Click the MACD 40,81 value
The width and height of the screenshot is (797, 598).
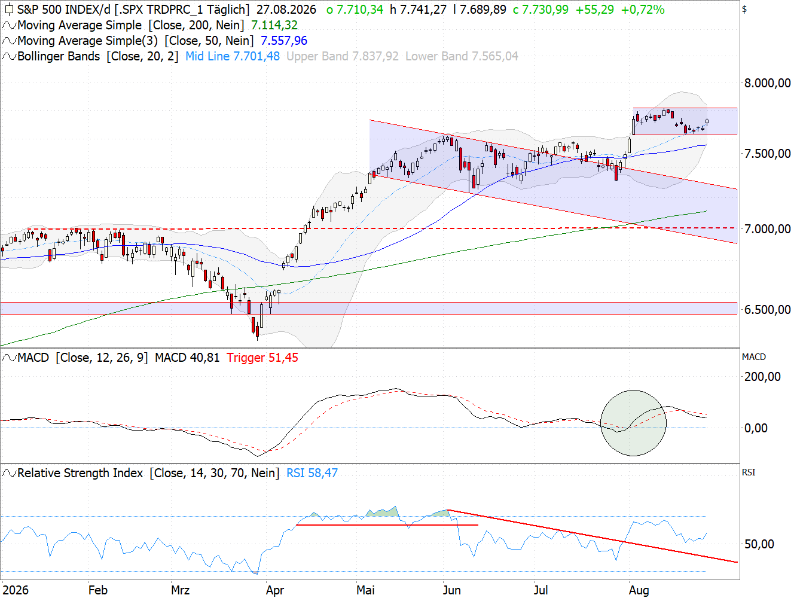187,358
